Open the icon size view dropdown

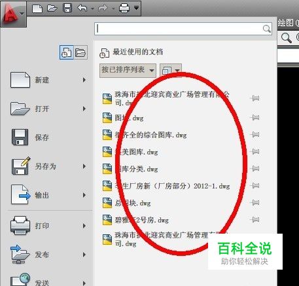coord(171,70)
